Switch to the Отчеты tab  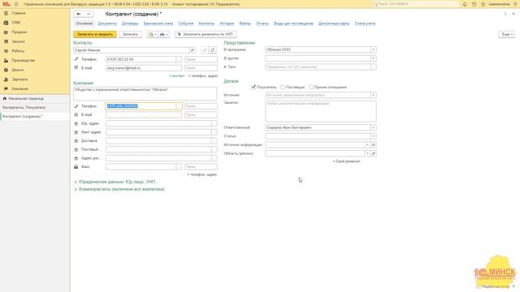[x=262, y=24]
